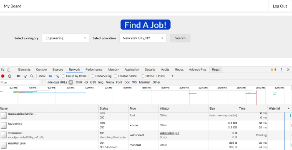Open Security tab
The height and width of the screenshot is (150, 292).
(150, 69)
